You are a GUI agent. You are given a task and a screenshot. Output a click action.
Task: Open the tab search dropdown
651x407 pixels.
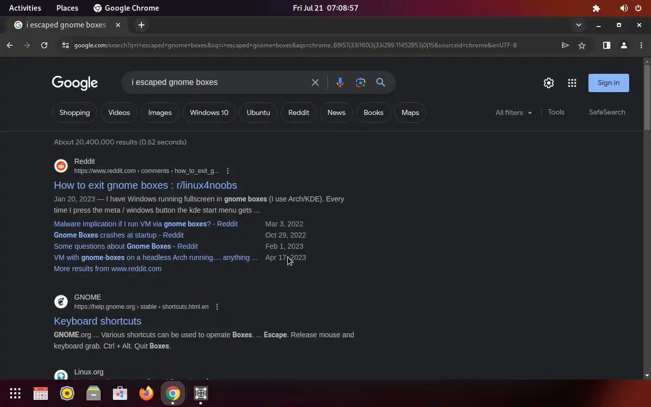click(x=578, y=25)
